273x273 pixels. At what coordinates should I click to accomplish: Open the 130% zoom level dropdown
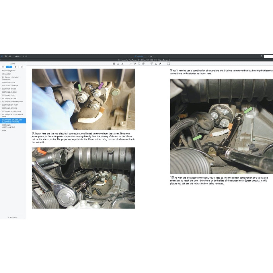pyautogui.click(x=18, y=56)
